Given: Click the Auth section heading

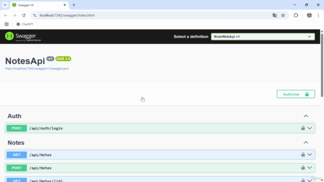Looking at the screenshot, I should (15, 116).
